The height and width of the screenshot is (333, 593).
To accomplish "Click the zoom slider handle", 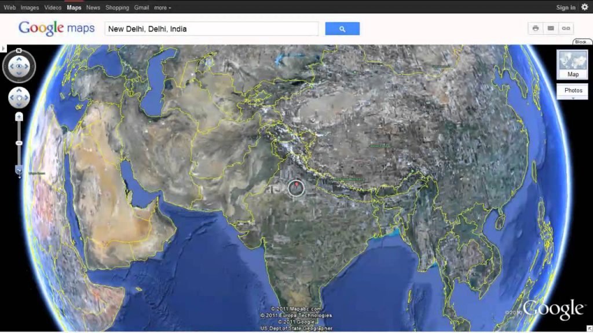I will pos(19,171).
